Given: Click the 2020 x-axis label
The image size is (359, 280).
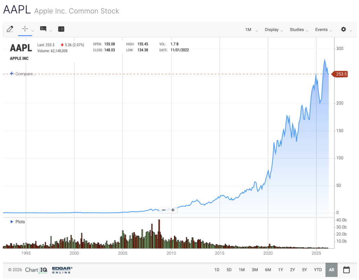Looking at the screenshot, I should pos(268,253).
